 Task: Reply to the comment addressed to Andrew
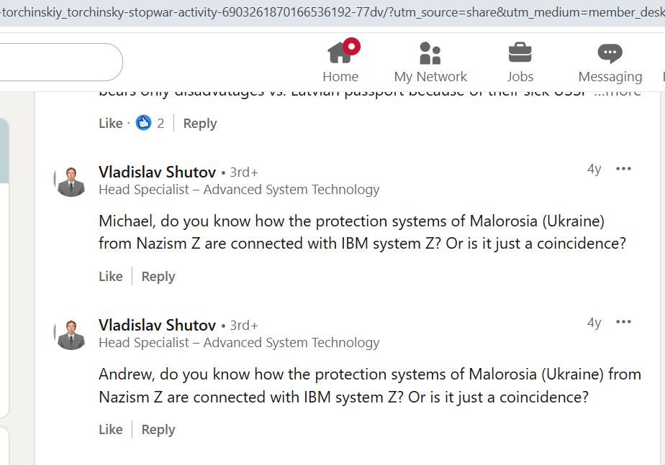pyautogui.click(x=158, y=430)
